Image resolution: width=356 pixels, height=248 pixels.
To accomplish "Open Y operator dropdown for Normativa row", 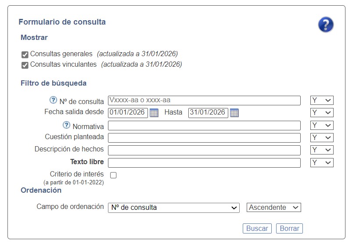I will tap(322, 126).
